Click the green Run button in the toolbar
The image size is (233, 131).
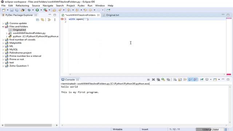click(x=37, y=10)
